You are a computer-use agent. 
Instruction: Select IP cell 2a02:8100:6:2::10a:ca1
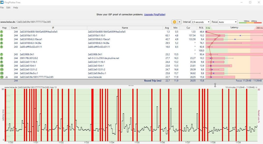31,39
